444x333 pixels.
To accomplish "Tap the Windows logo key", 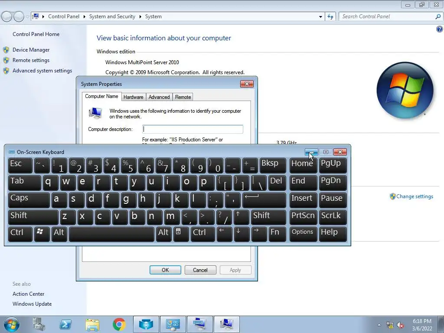I will (x=42, y=235).
